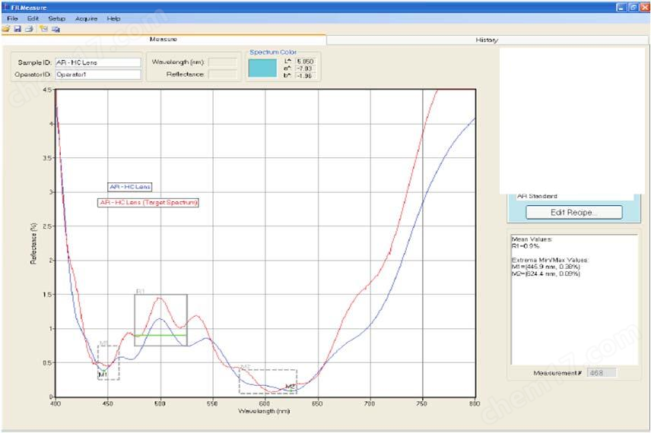Open the Help menu

pyautogui.click(x=113, y=18)
